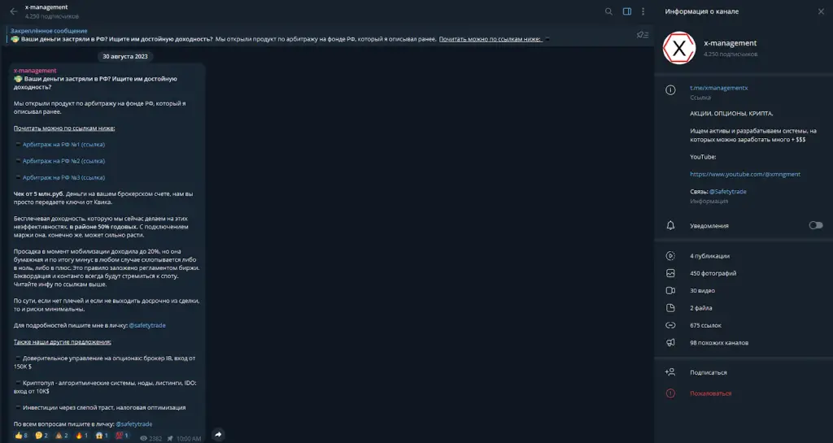Viewport: 833px width, 443px height.
Task: Click the screaming-face reaction
Action: click(x=102, y=436)
